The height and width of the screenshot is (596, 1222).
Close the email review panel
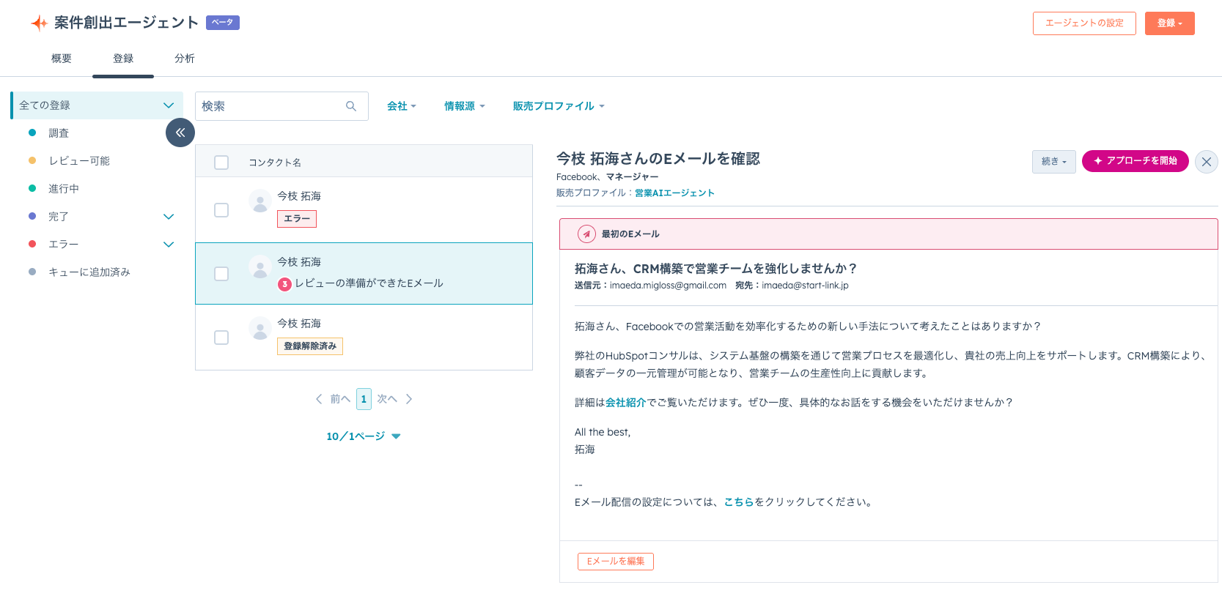coord(1206,162)
